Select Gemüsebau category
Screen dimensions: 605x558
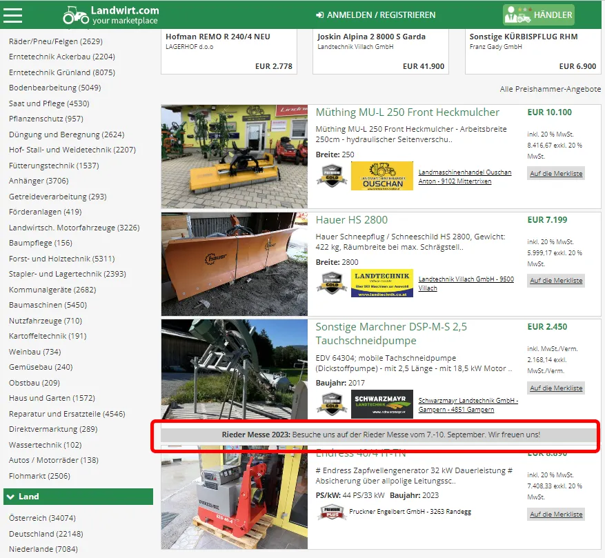pos(41,367)
